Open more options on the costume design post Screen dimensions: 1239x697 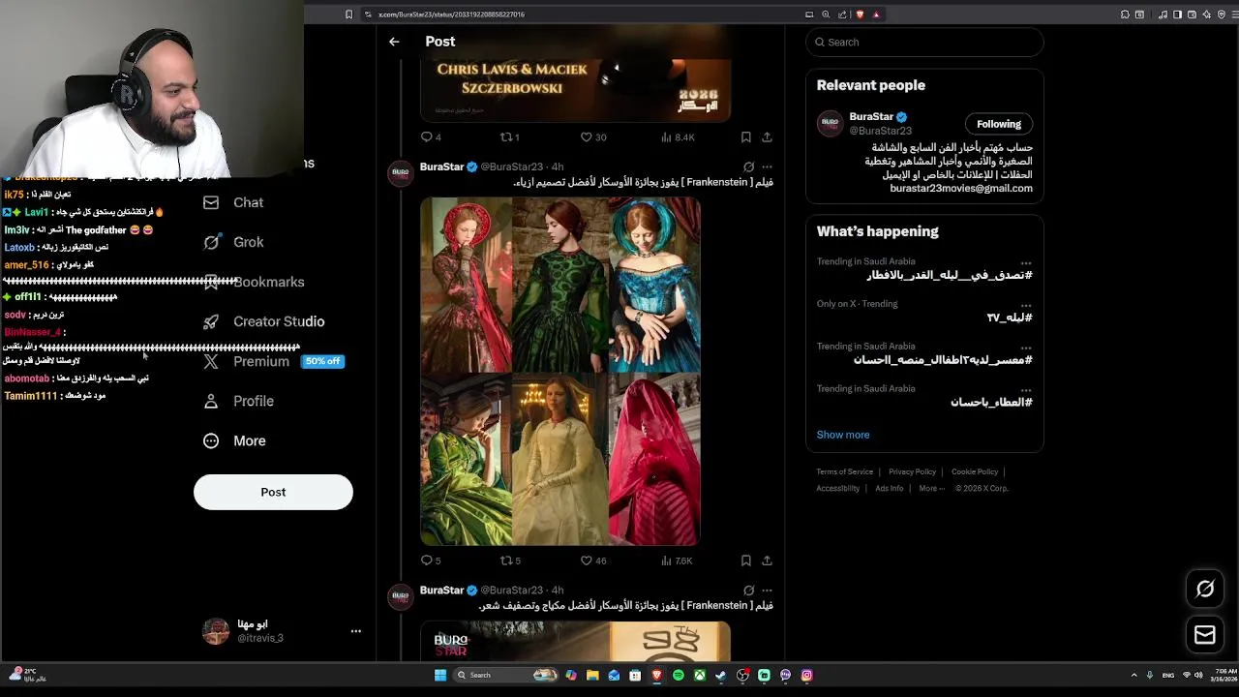click(767, 167)
